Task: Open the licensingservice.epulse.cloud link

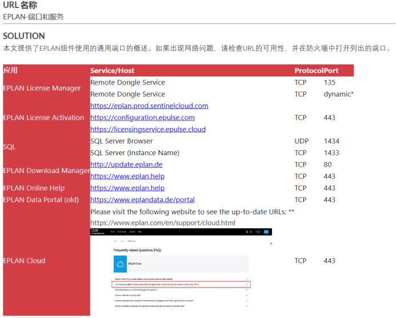Action: coord(148,129)
